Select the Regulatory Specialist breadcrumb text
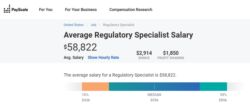 click(x=119, y=25)
